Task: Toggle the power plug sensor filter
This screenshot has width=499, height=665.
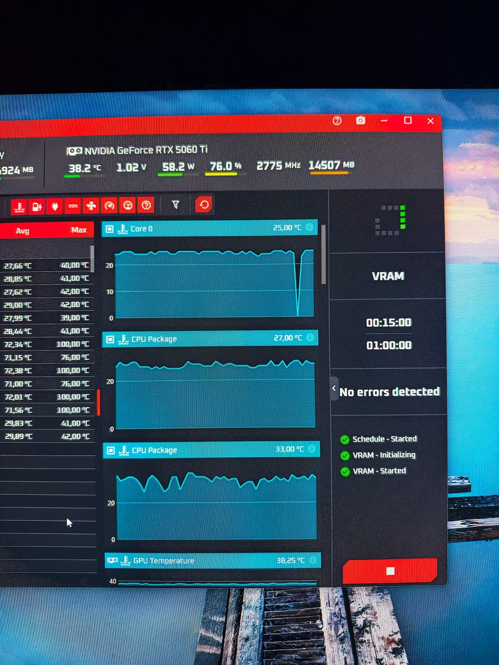Action: [55, 207]
